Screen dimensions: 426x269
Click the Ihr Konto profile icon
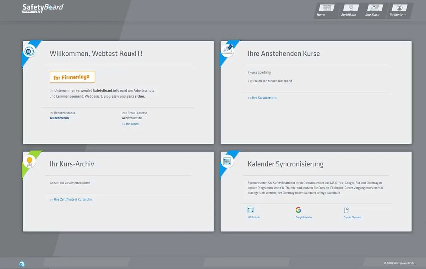coord(400,8)
